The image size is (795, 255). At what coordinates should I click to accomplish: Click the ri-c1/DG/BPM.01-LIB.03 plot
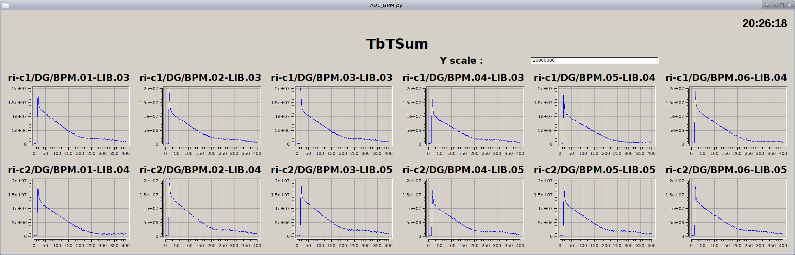81,116
